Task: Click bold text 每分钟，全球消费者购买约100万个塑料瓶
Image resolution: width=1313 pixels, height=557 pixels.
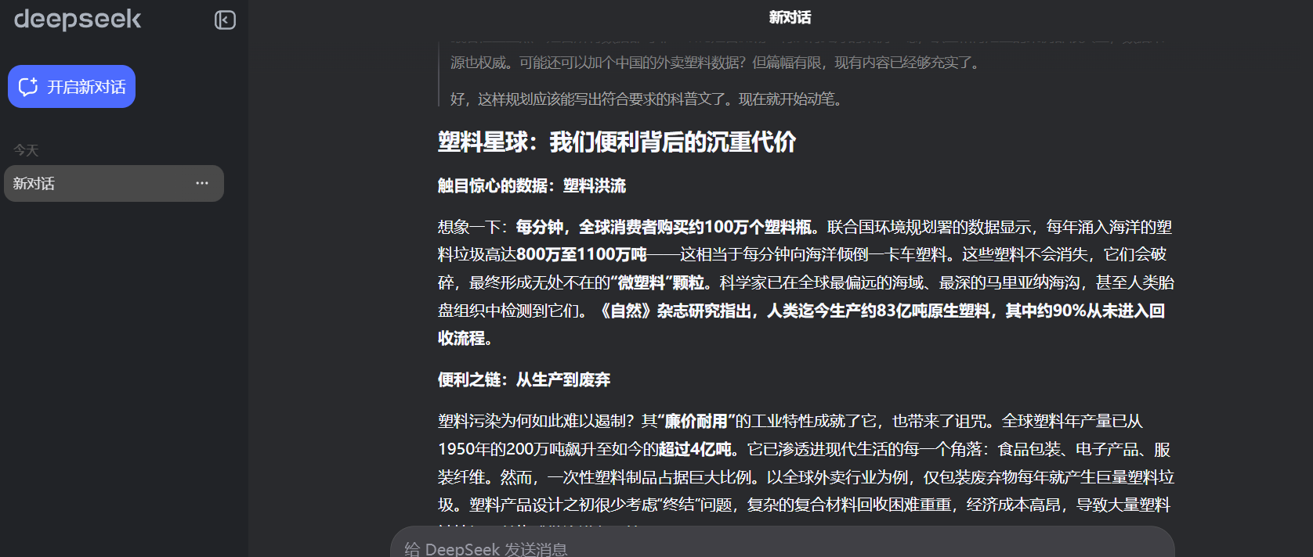Action: click(x=664, y=227)
